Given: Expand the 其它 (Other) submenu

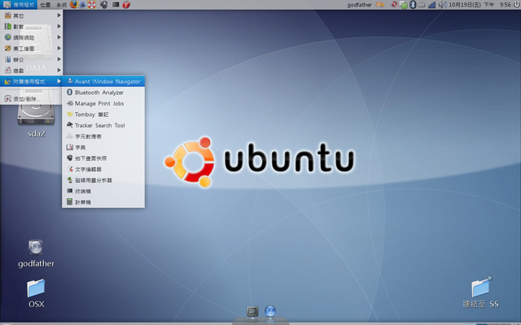Looking at the screenshot, I should (x=32, y=15).
